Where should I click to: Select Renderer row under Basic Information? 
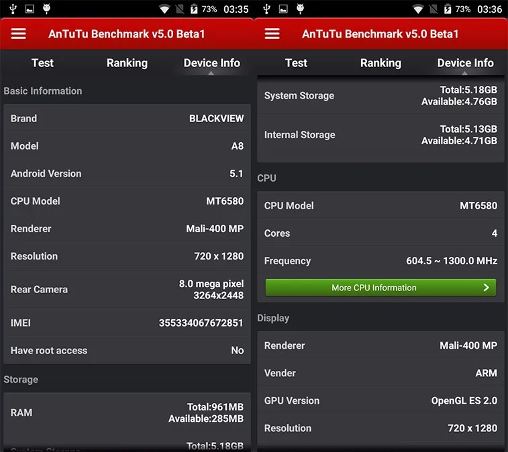(x=127, y=228)
